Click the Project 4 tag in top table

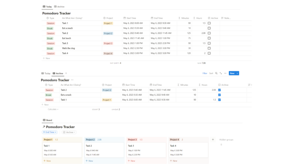[108, 53]
